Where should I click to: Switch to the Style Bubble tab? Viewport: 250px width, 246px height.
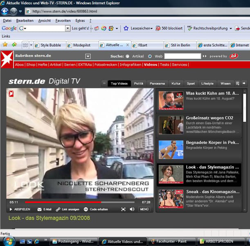click(50, 45)
